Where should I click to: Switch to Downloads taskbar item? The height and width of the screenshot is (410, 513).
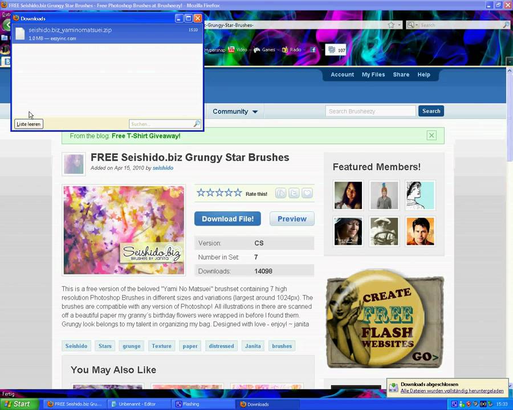[x=268, y=404]
